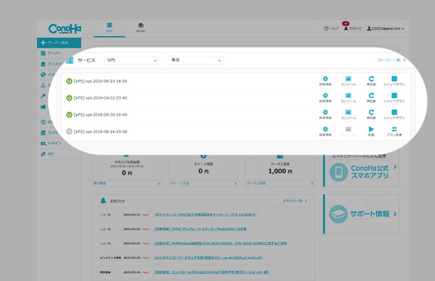
Task: Shut down server vps-2020-09-23-18-59
Action: pyautogui.click(x=394, y=81)
